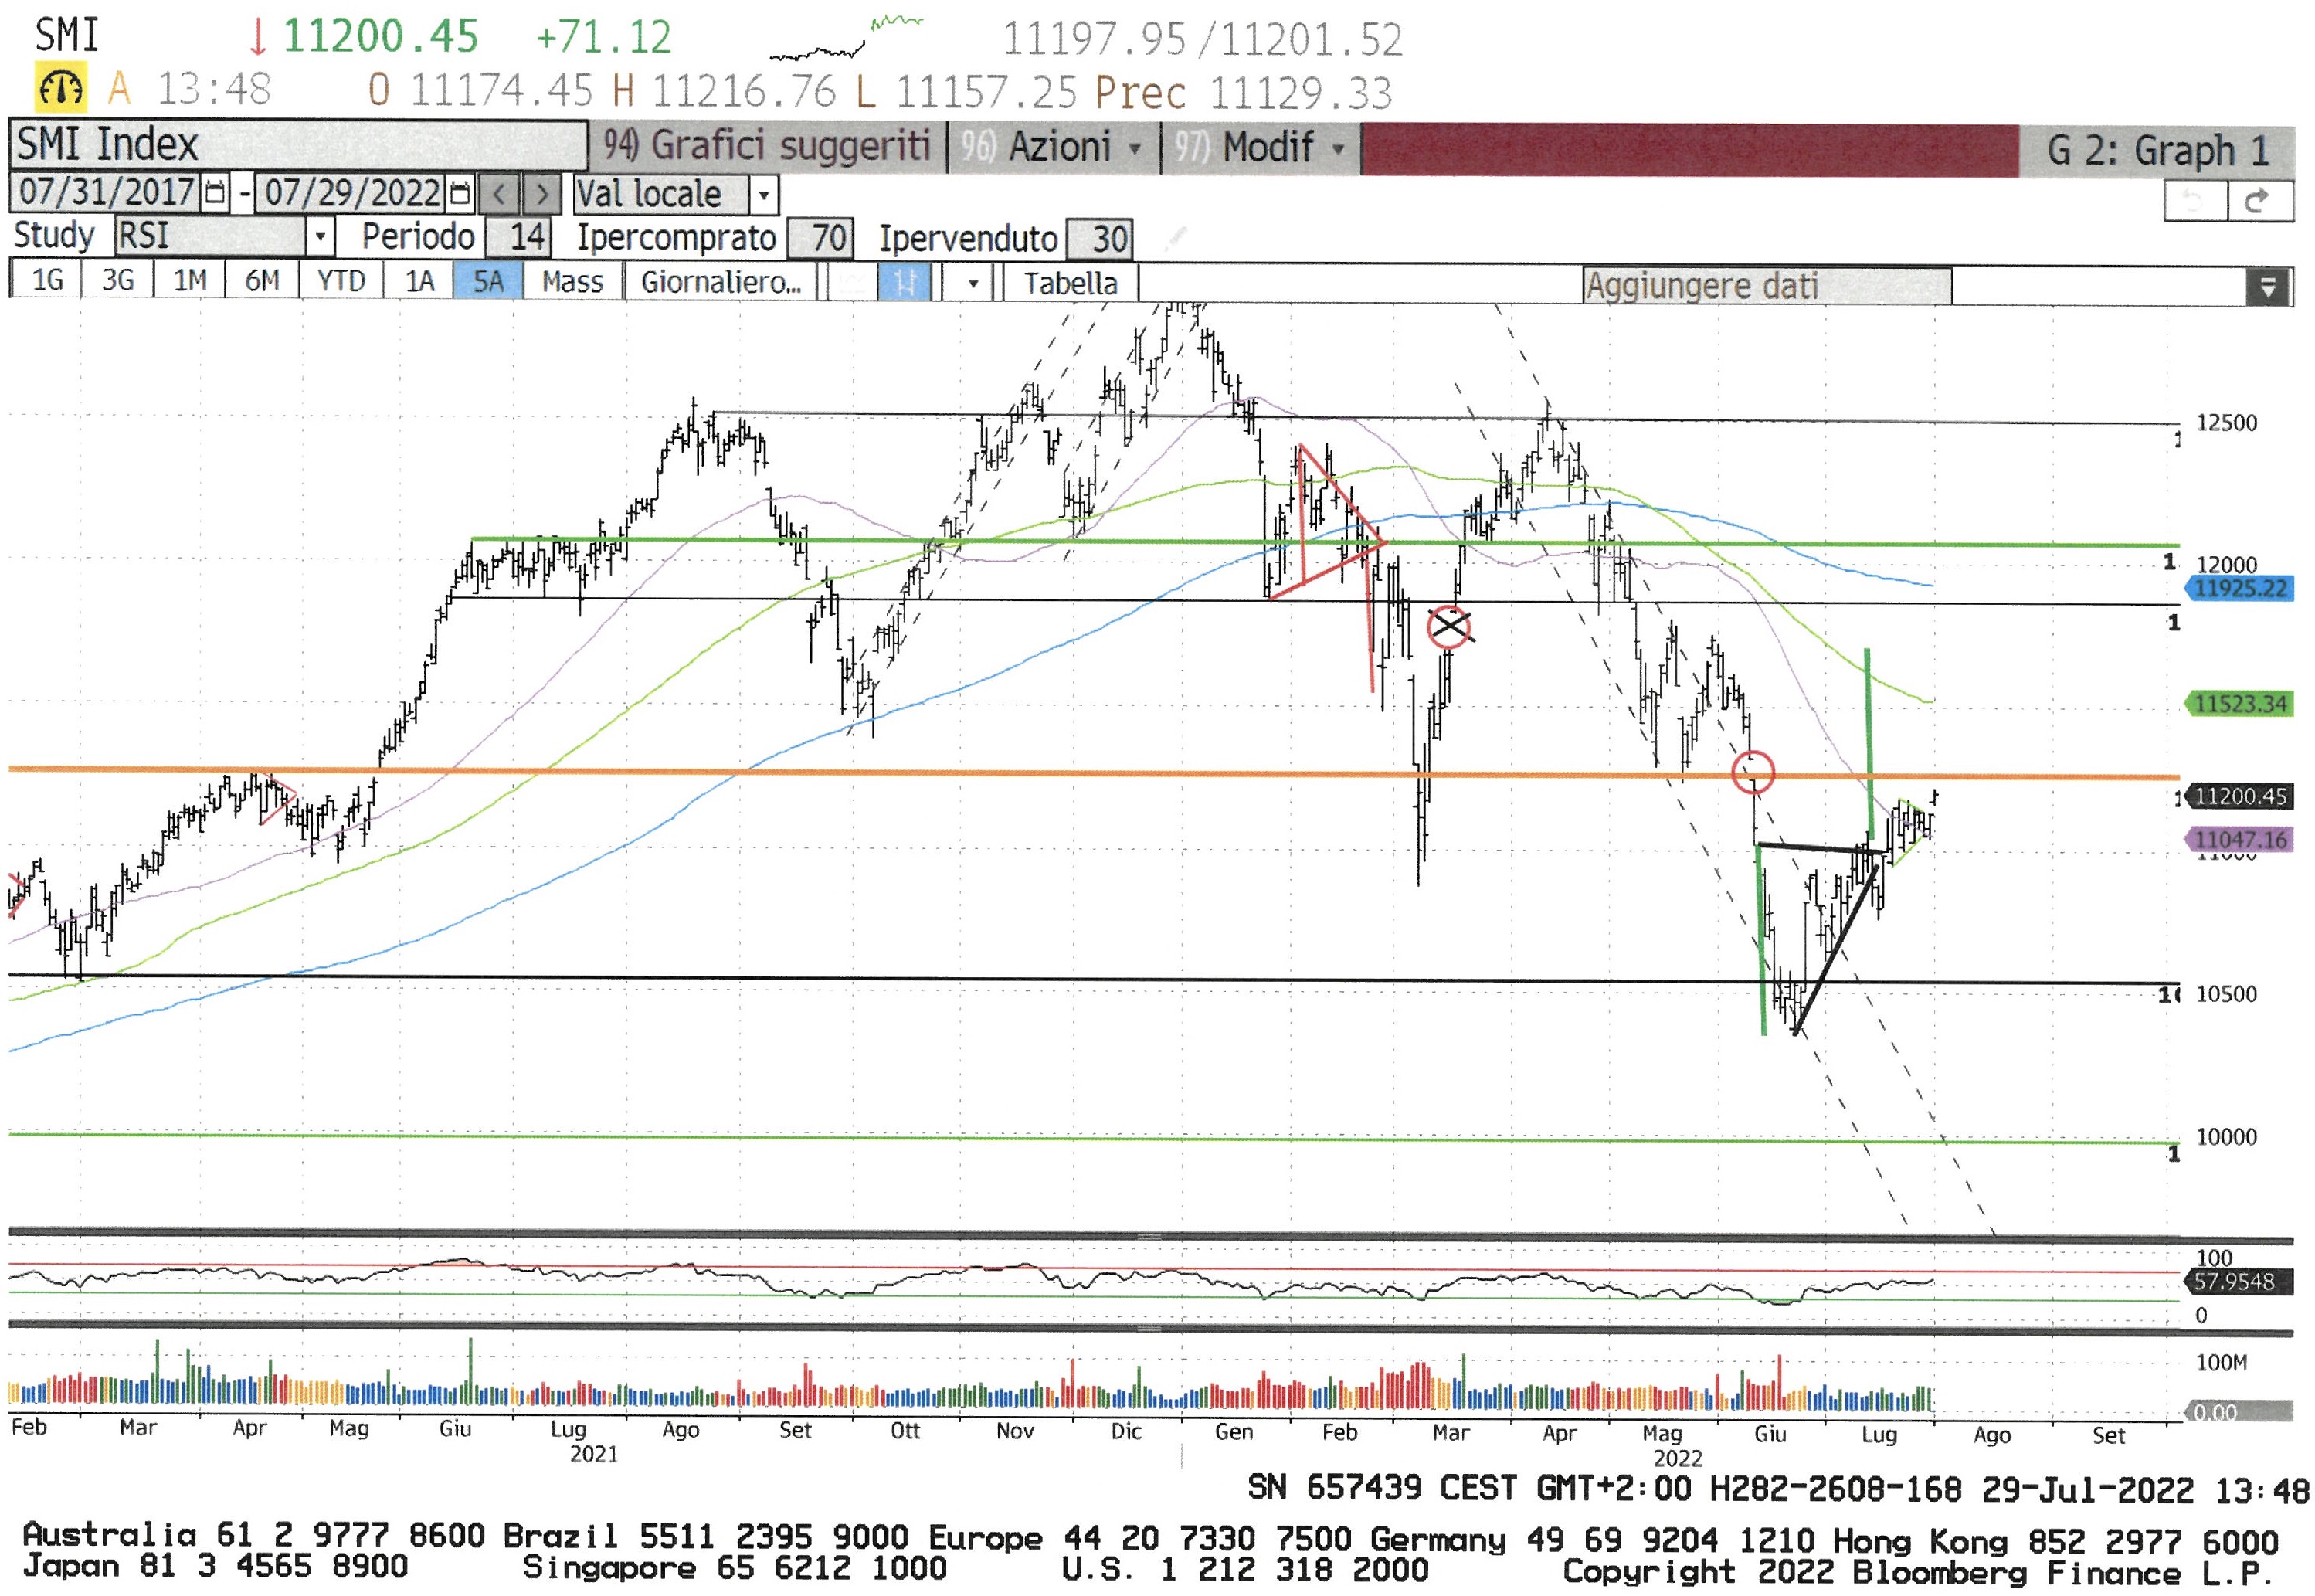Viewport: 2315px width, 1596px height.
Task: Click the SMI Index security field
Action: [298, 144]
